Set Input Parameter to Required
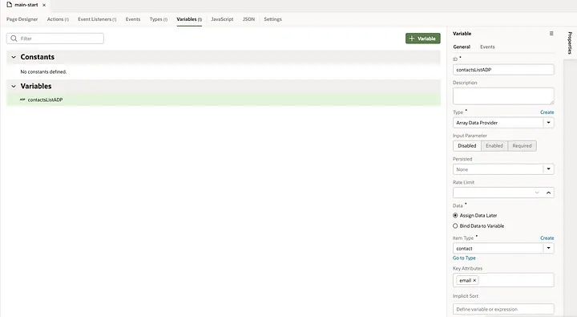 [x=522, y=145]
